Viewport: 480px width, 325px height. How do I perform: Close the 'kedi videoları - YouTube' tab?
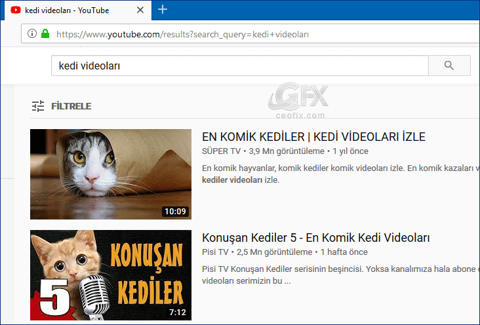point(140,10)
